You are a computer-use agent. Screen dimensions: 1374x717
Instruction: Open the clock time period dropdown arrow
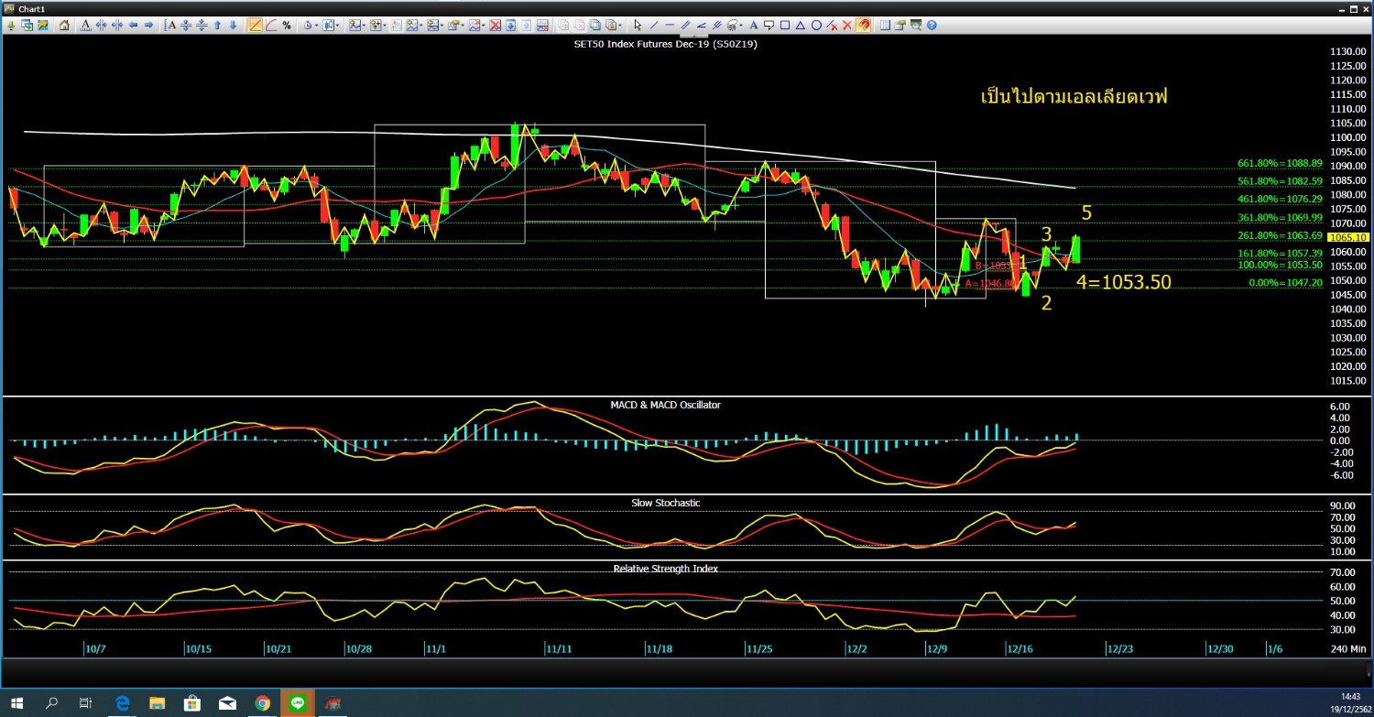tap(316, 26)
